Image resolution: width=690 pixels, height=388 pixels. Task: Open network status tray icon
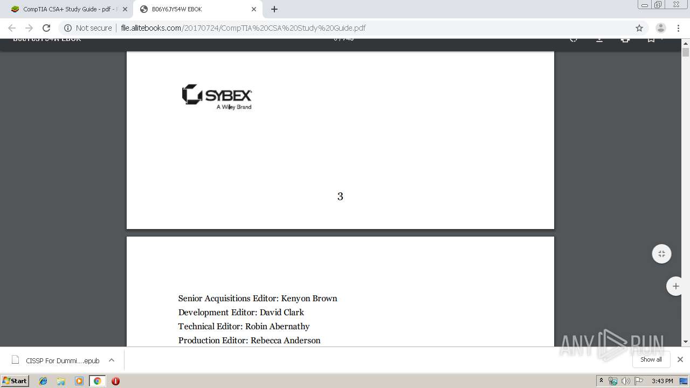pos(613,381)
